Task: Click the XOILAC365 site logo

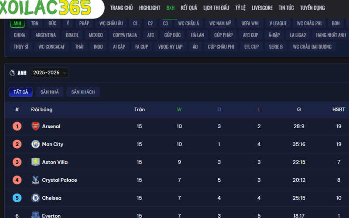Action: 46,8
